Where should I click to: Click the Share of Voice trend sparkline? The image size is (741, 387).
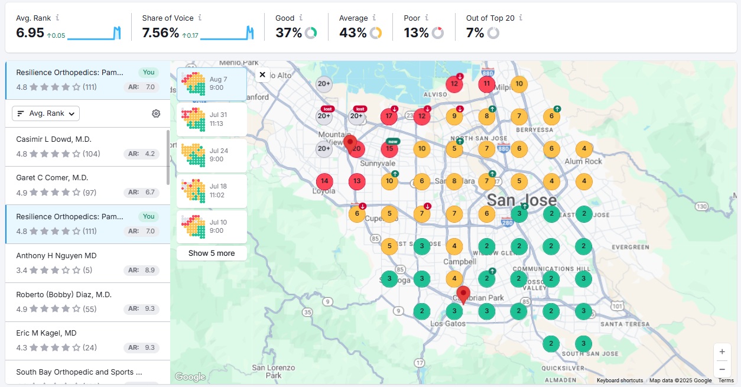[227, 33]
